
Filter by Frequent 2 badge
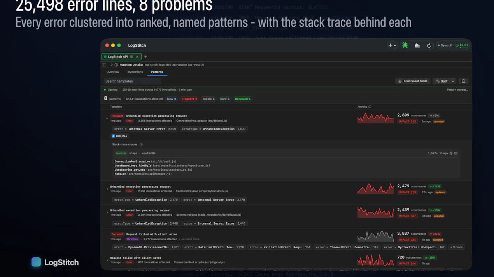[x=189, y=99]
